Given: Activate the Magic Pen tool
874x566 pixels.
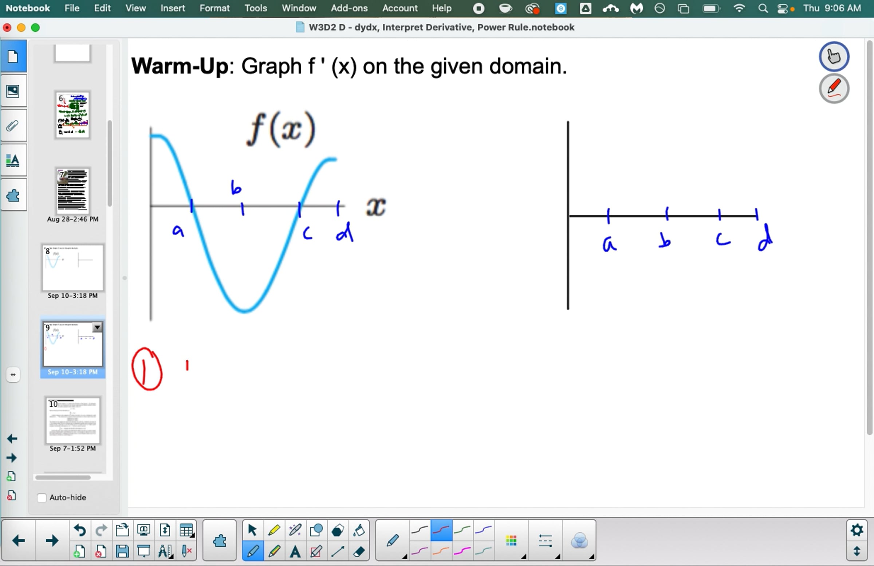Looking at the screenshot, I should point(295,530).
